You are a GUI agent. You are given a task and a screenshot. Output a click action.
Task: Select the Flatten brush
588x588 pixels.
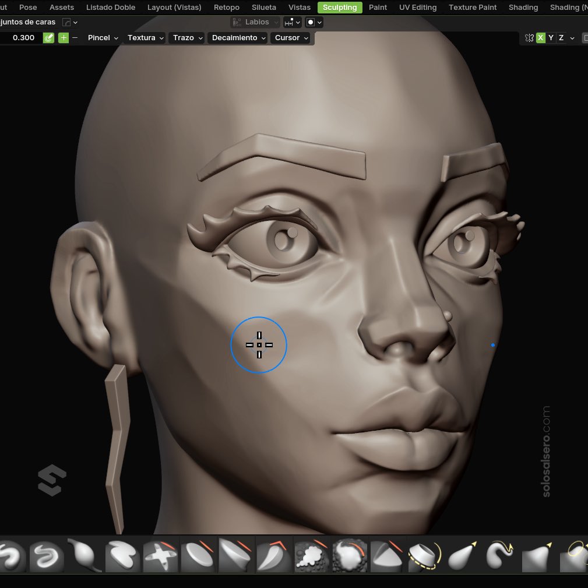(198, 555)
